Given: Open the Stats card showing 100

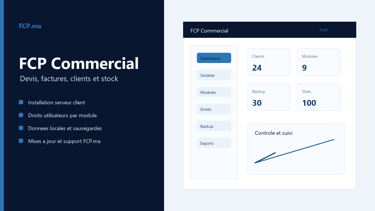Looking at the screenshot, I should click(x=319, y=97).
